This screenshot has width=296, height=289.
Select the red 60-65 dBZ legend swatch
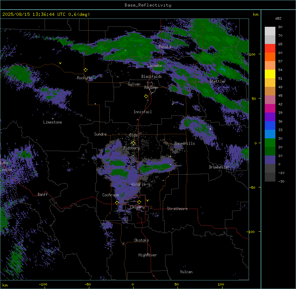pyautogui.click(x=270, y=48)
